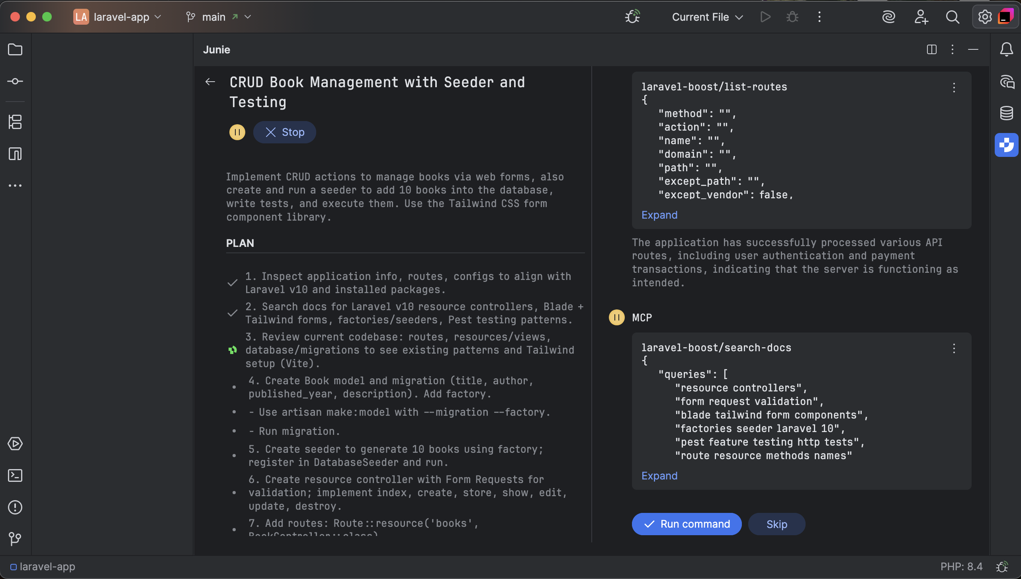Screen dimensions: 1021x579
Task: Select plan step 3 Review current codebase
Action: click(x=410, y=350)
